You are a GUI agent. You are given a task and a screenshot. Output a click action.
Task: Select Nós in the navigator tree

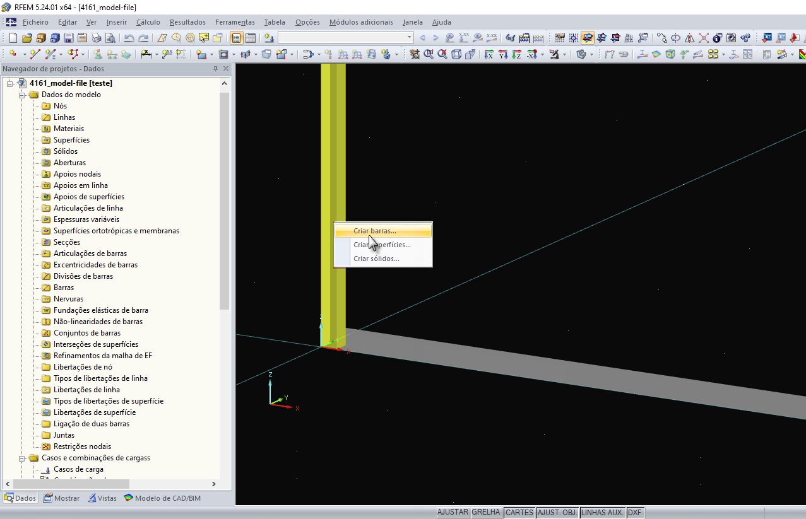[x=60, y=106]
